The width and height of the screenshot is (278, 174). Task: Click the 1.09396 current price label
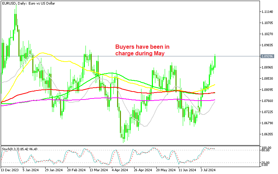(268, 56)
